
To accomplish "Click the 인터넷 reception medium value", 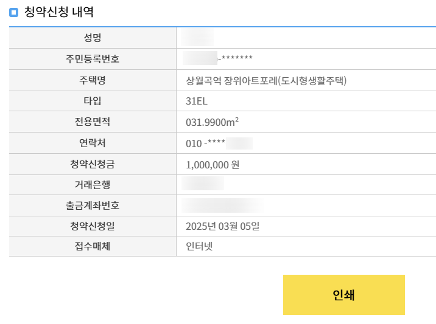I will coord(199,246).
